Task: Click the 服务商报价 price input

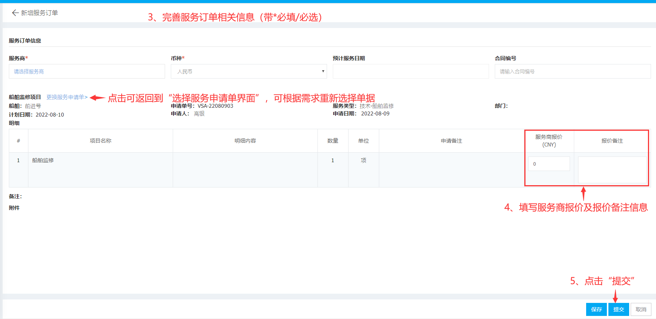Action: point(549,164)
